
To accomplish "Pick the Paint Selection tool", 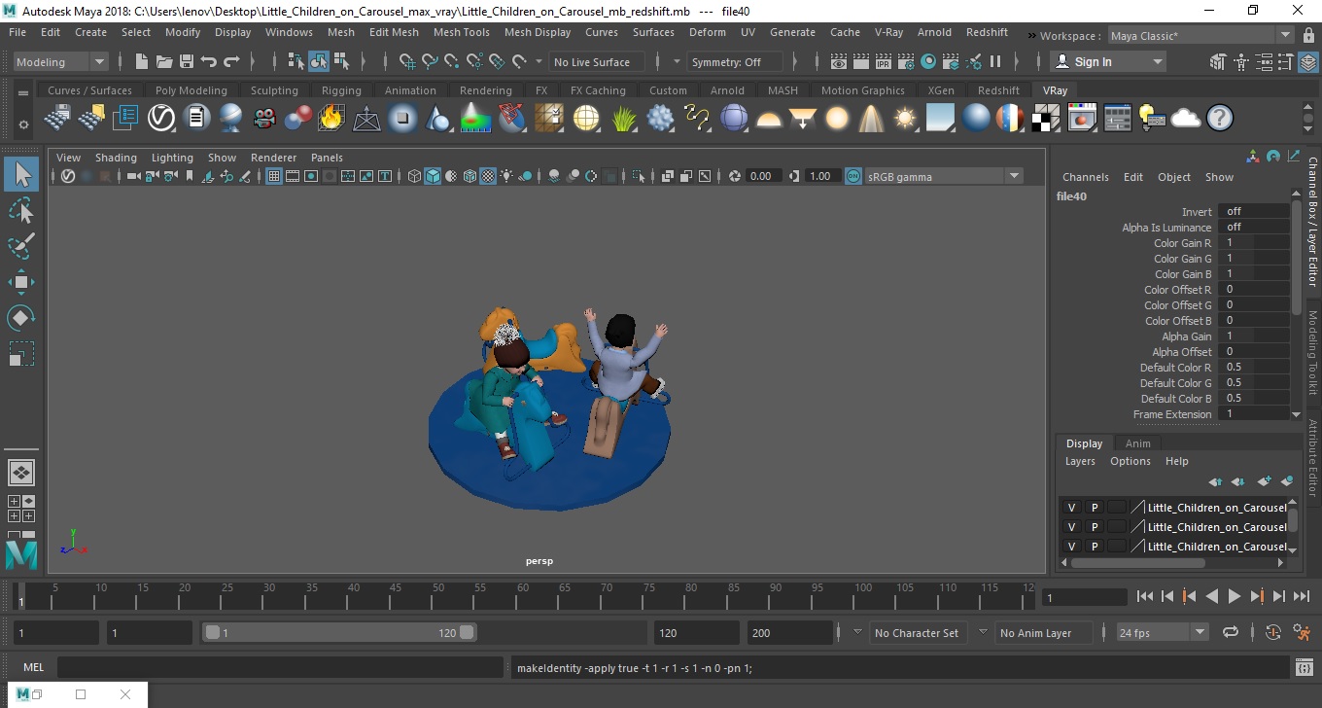I will point(21,246).
